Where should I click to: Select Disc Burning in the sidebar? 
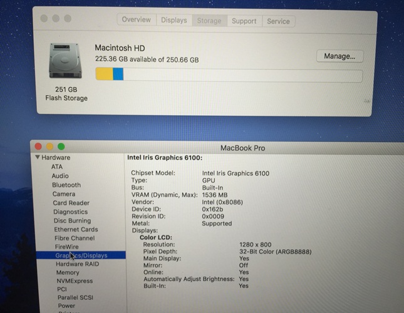73,220
